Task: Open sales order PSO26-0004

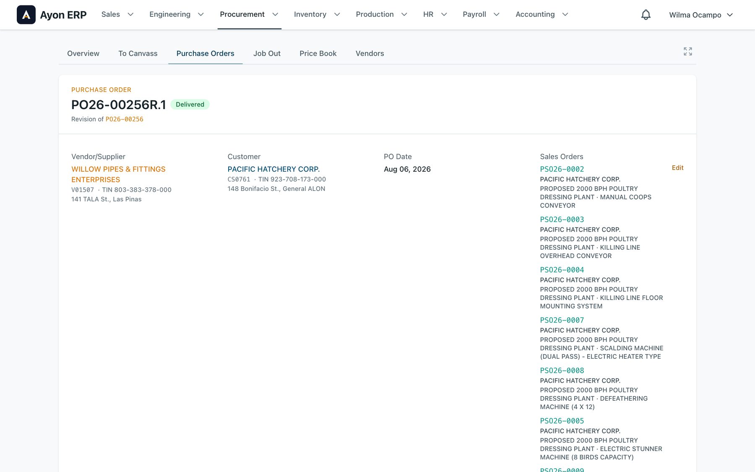Action: pyautogui.click(x=562, y=270)
